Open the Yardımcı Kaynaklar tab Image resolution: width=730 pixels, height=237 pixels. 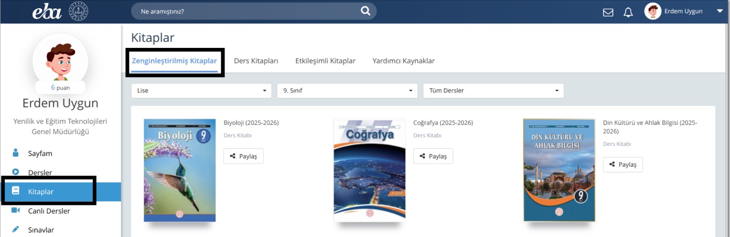coord(403,61)
